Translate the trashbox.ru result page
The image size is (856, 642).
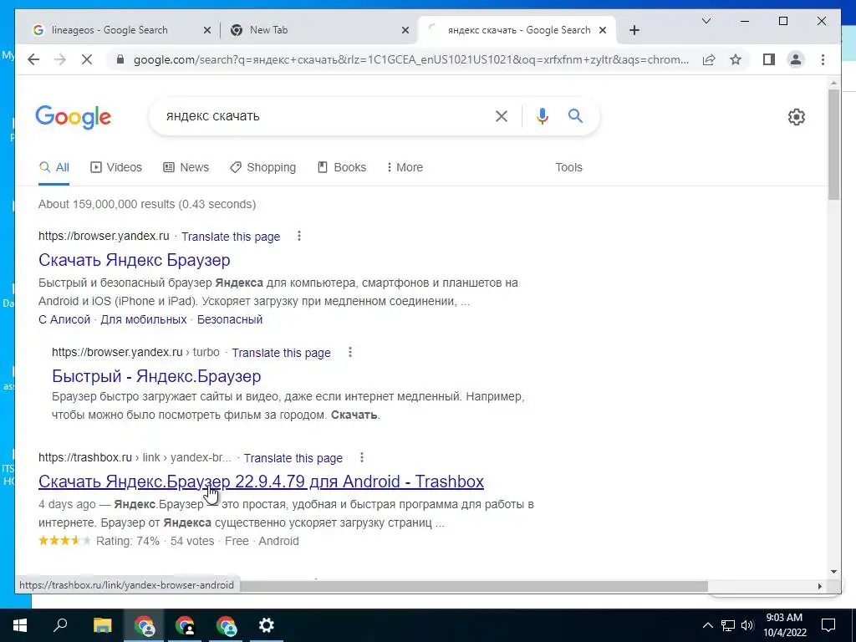pos(293,458)
